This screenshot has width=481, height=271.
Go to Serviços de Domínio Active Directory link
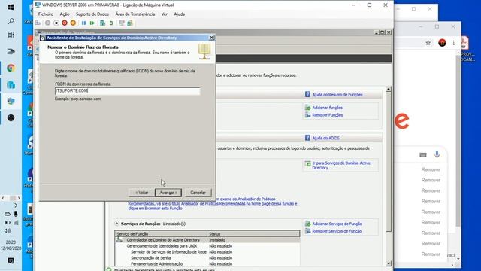[x=341, y=166]
